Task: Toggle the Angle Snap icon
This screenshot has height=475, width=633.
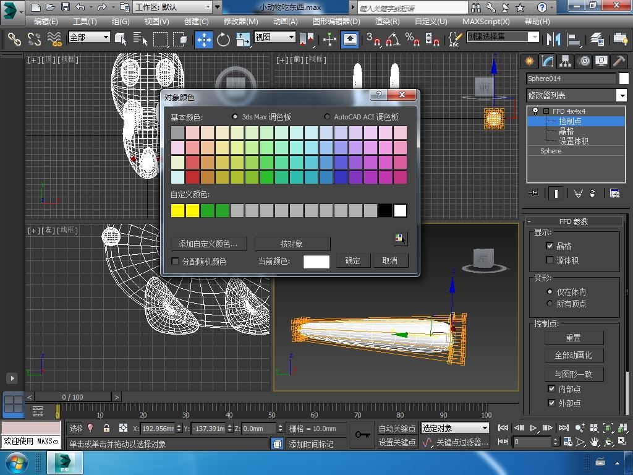Action: pyautogui.click(x=393, y=39)
